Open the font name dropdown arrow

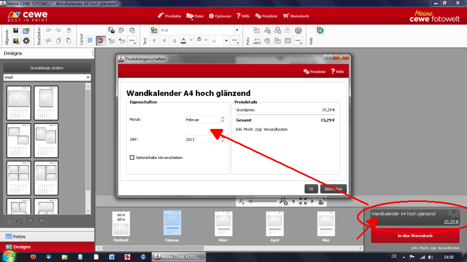(x=237, y=31)
